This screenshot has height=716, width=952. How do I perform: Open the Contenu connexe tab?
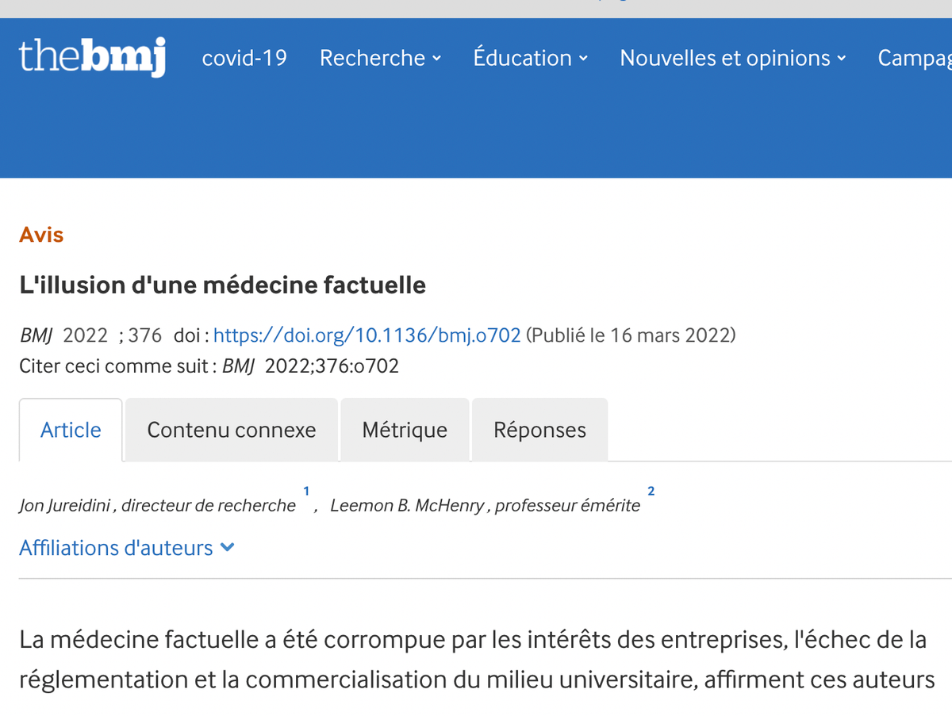click(232, 430)
